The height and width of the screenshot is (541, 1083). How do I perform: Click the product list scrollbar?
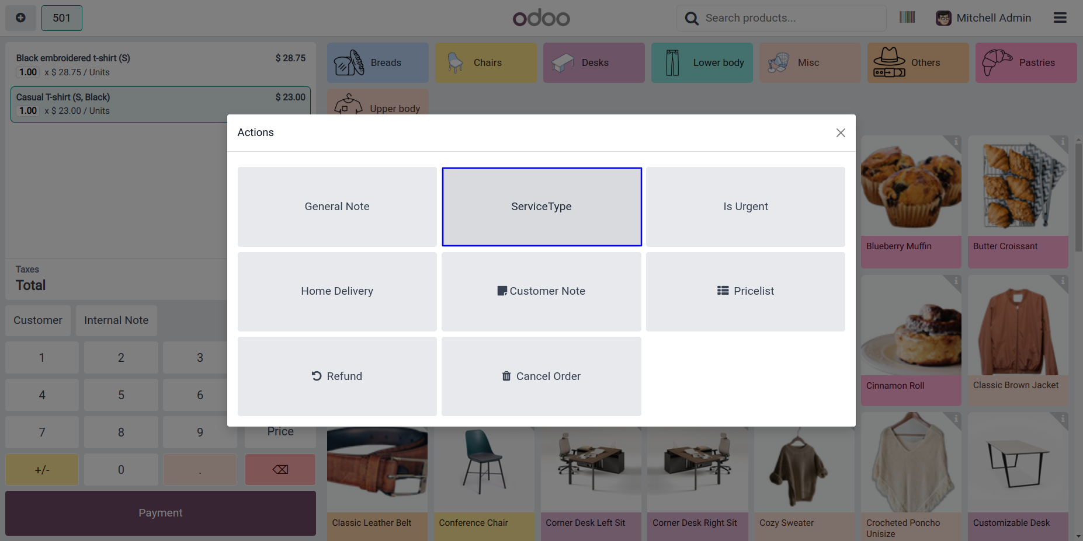coord(1078,198)
